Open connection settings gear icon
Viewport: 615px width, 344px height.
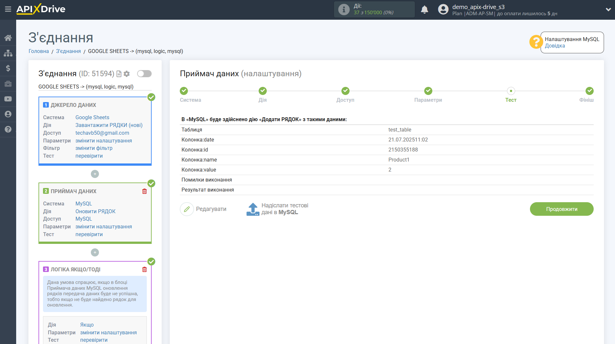tap(127, 74)
